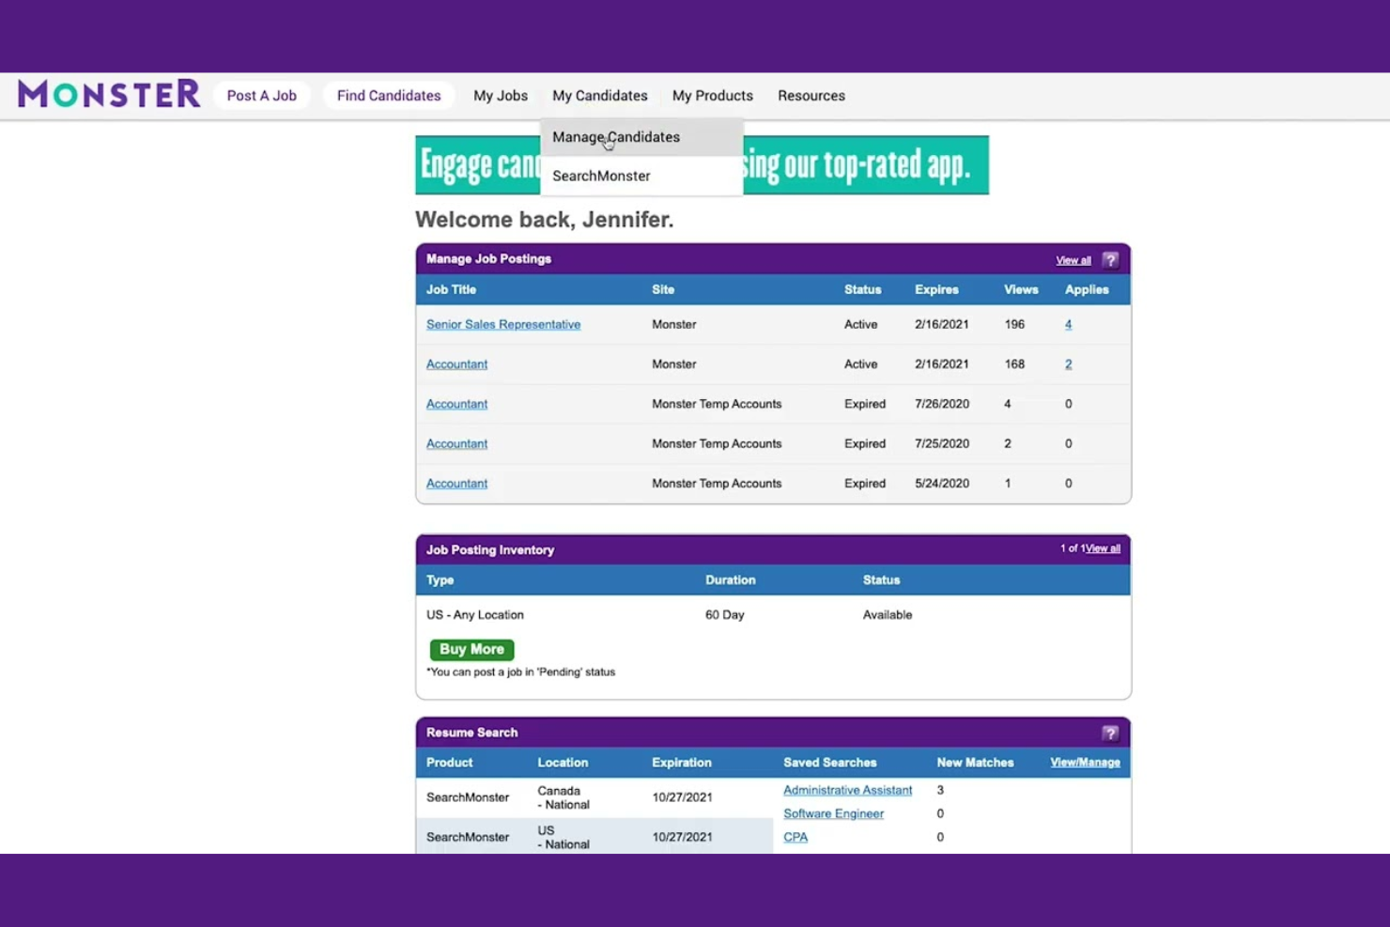Click the Views column header
The image size is (1390, 927).
(1021, 290)
